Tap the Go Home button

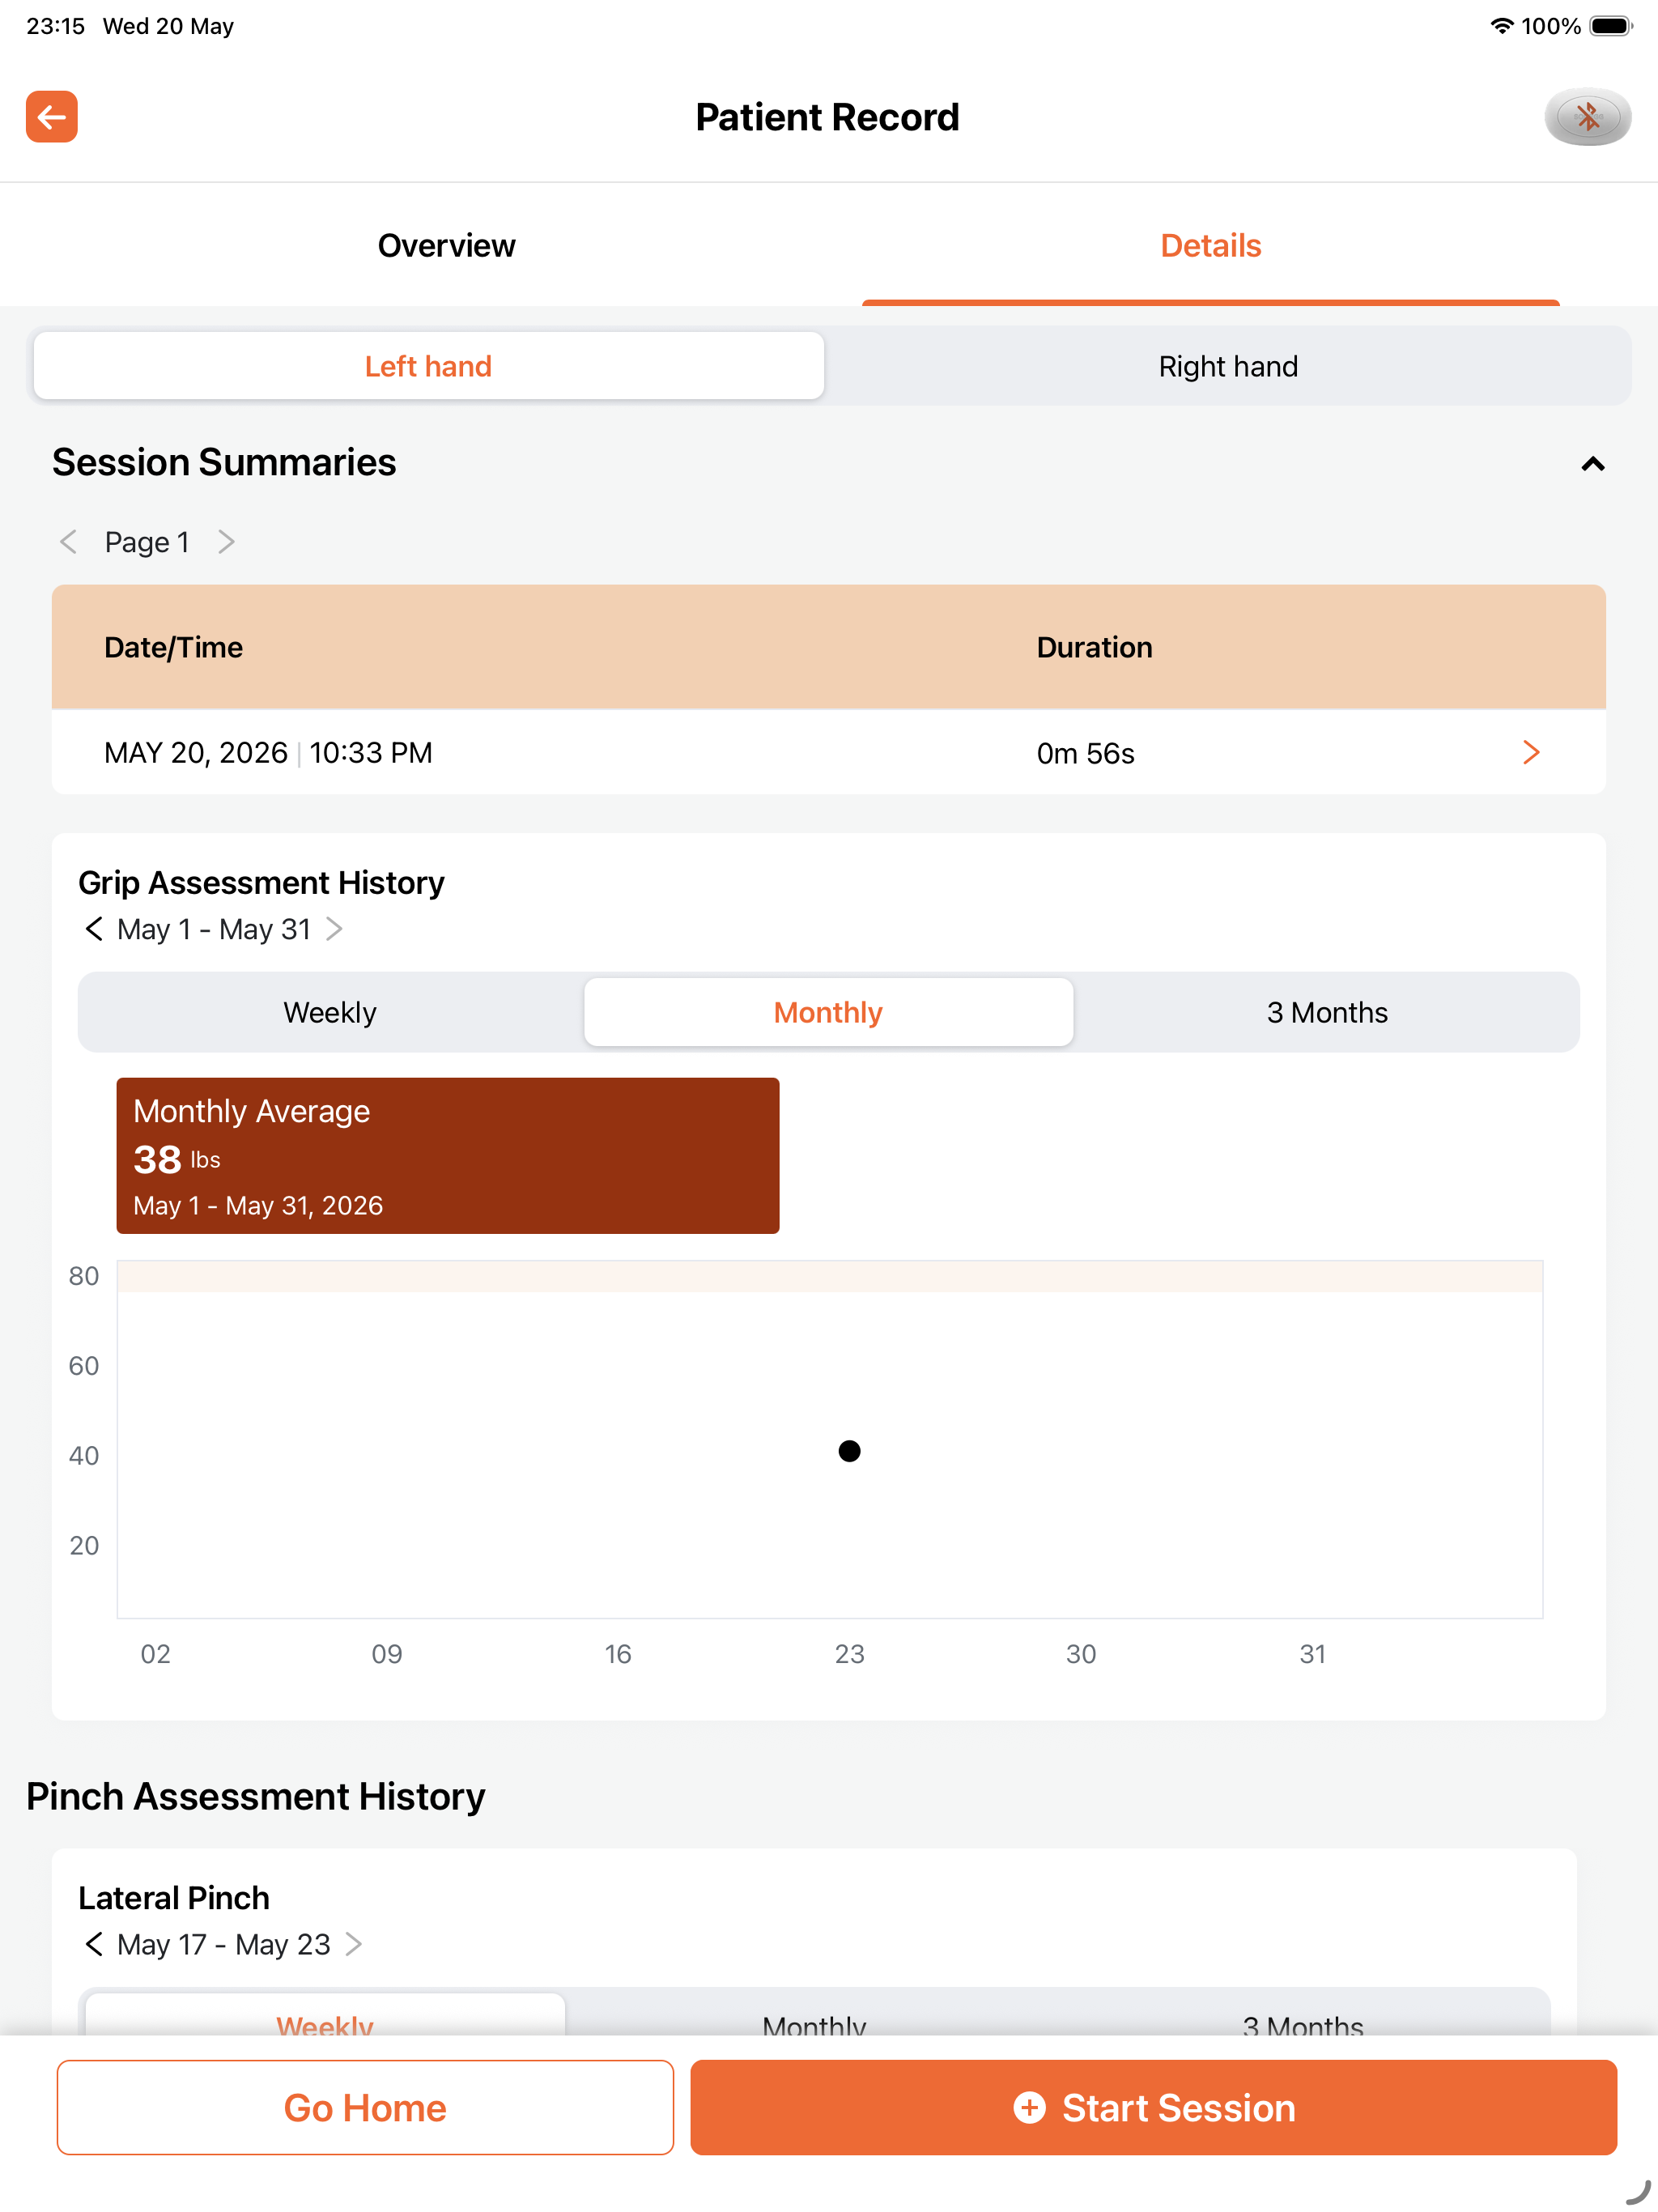pyautogui.click(x=365, y=2107)
